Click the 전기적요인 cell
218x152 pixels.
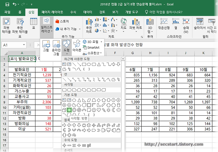pyautogui.click(x=22, y=75)
